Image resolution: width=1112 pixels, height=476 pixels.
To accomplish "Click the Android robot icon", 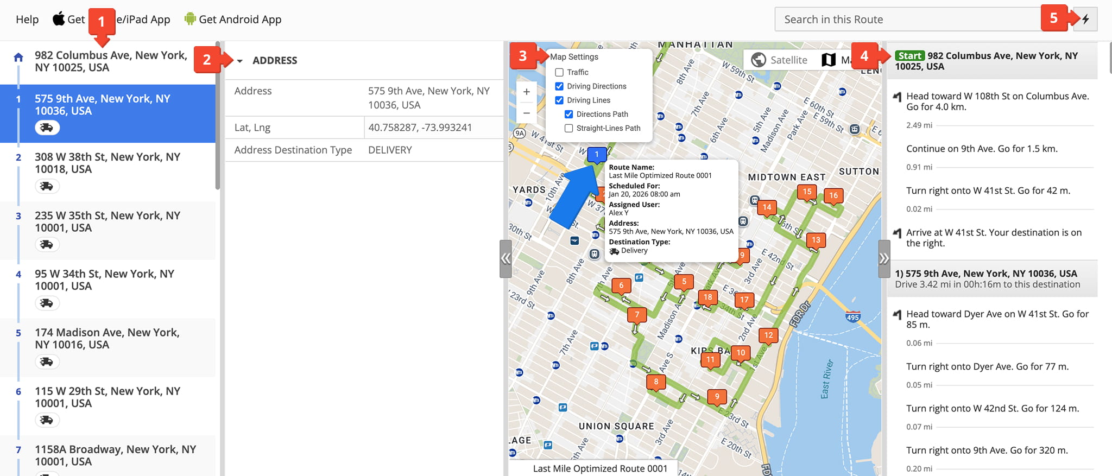I will coord(189,19).
